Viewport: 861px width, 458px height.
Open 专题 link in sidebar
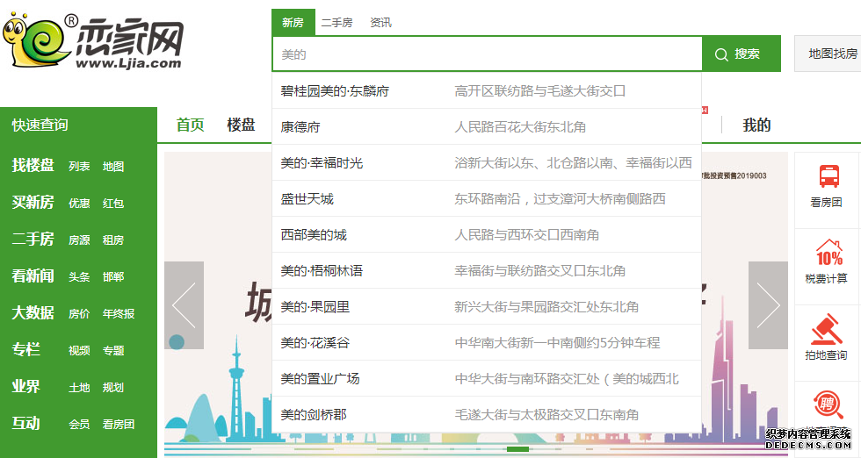tap(113, 350)
